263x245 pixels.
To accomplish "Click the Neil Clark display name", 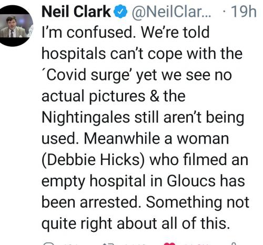I will [76, 12].
